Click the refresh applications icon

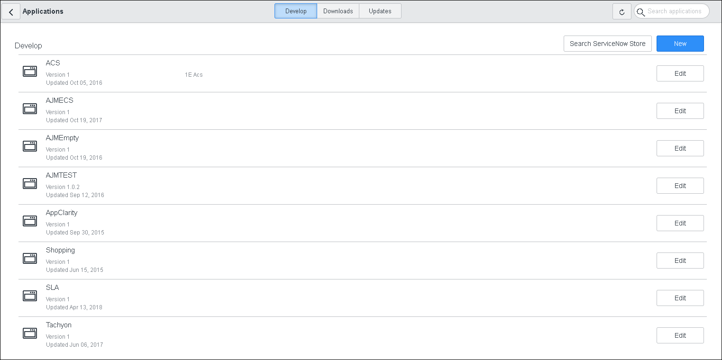click(621, 12)
